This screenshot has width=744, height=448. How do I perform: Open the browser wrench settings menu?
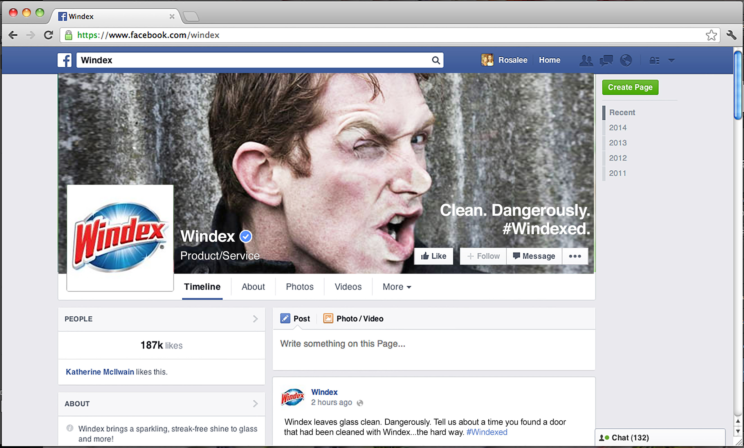click(x=731, y=35)
